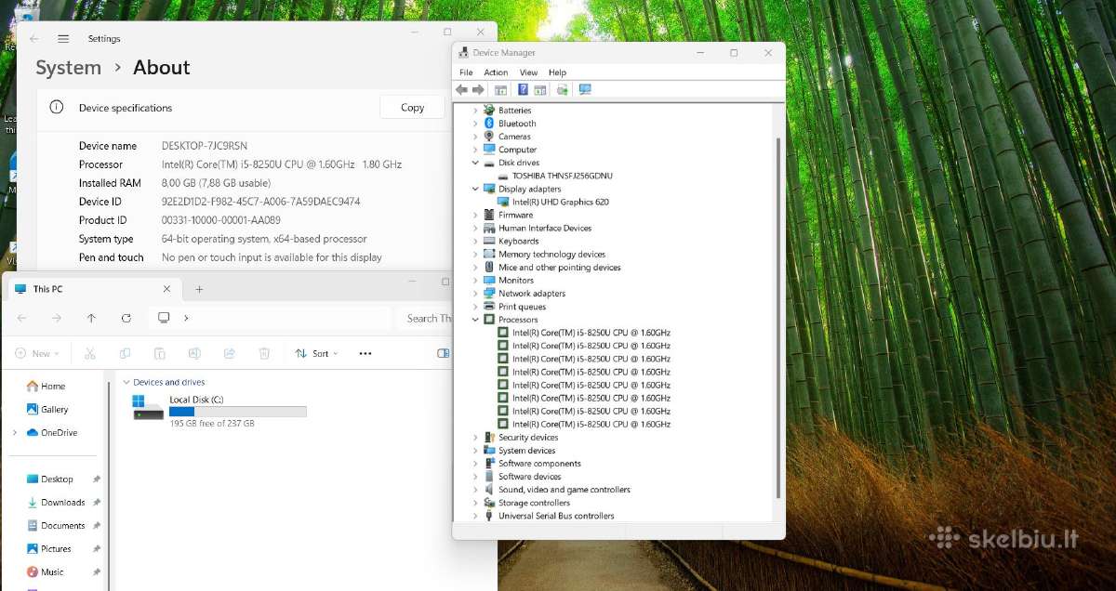1116x591 pixels.
Task: Select Sound, video and game controllers
Action: [564, 490]
